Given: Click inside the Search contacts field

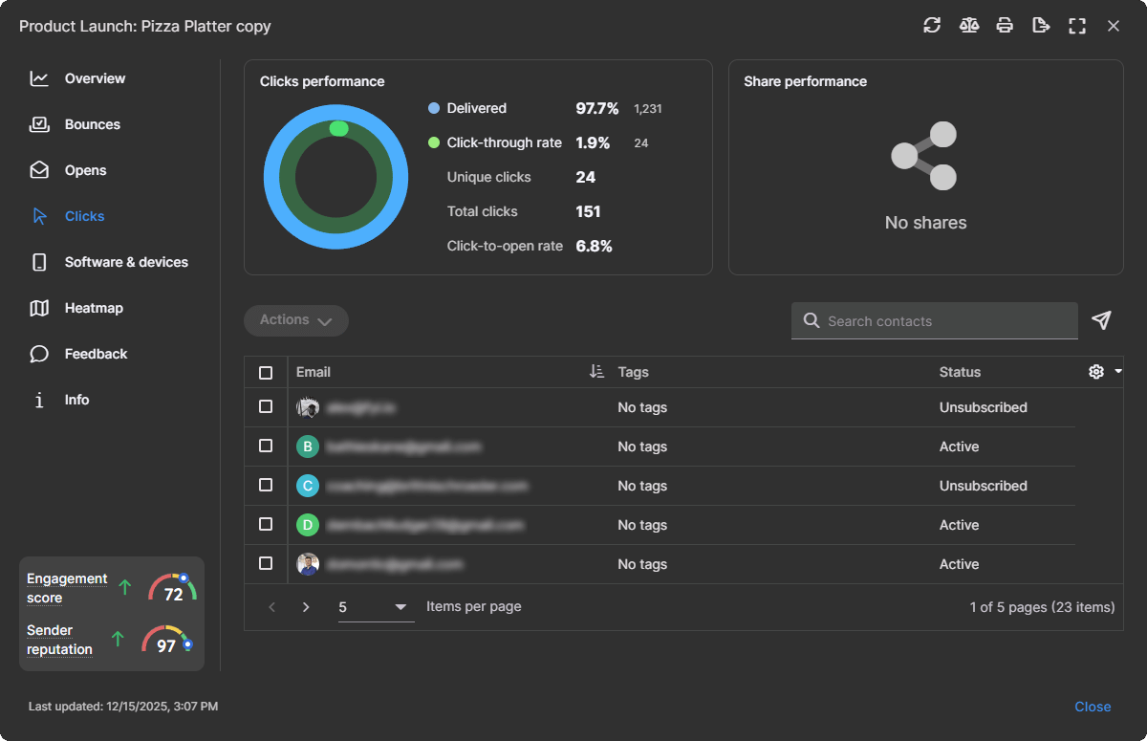Looking at the screenshot, I should tap(934, 321).
